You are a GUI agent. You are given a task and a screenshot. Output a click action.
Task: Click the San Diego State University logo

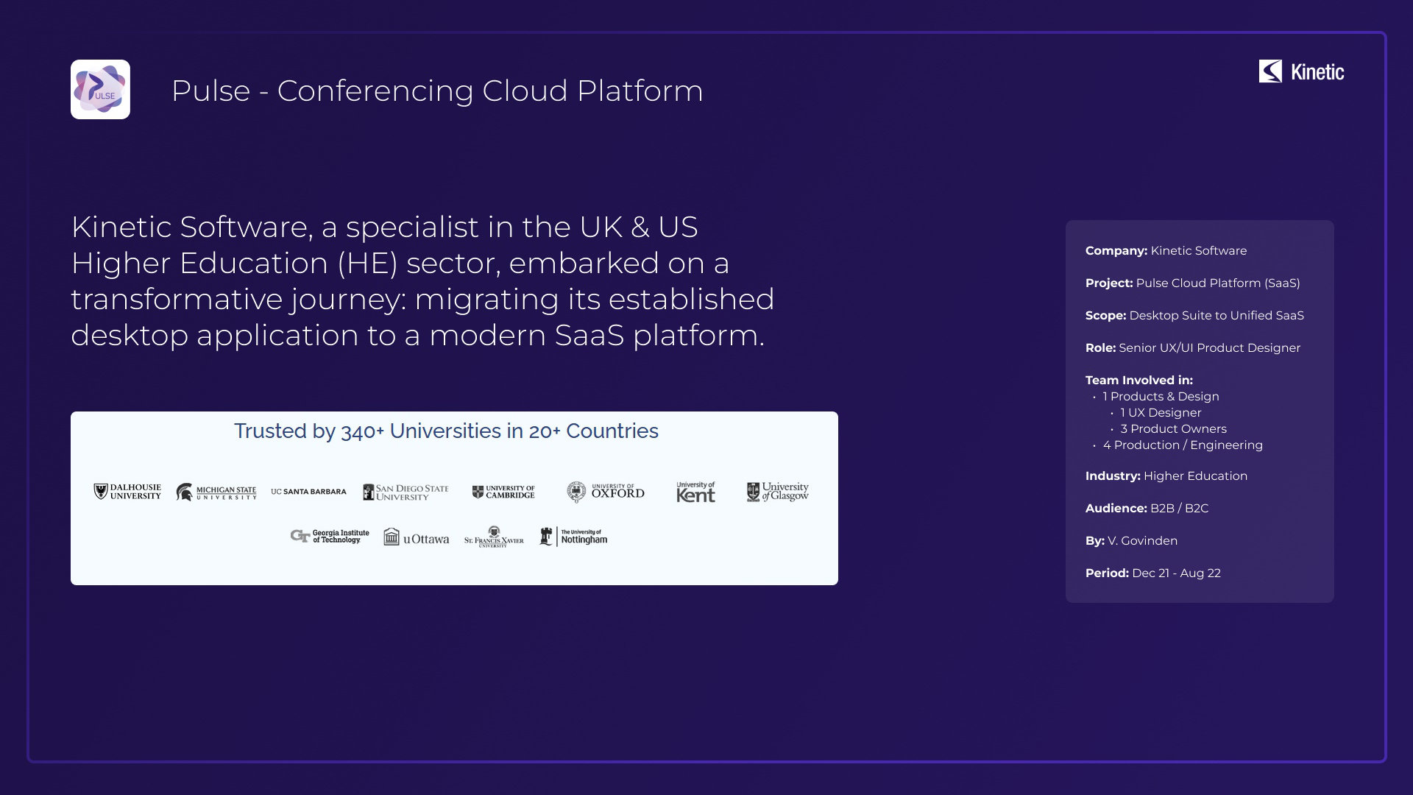click(x=406, y=492)
